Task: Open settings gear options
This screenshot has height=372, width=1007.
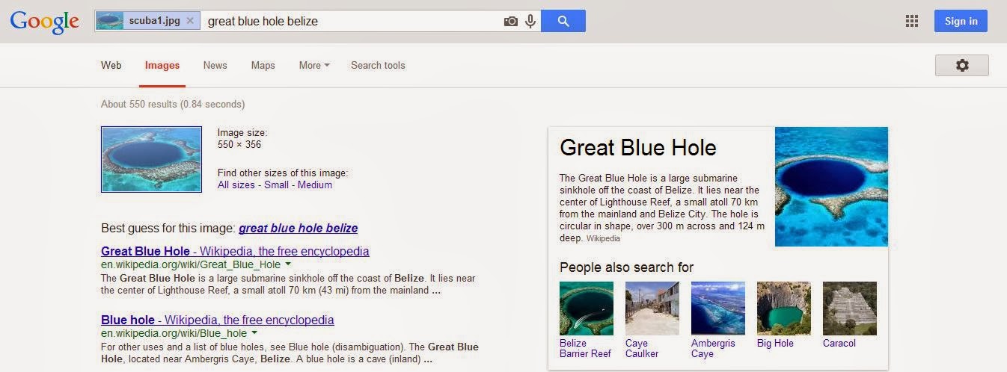Action: pos(962,65)
